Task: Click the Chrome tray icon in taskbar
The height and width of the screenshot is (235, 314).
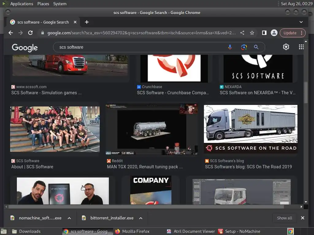Action: tap(290, 231)
